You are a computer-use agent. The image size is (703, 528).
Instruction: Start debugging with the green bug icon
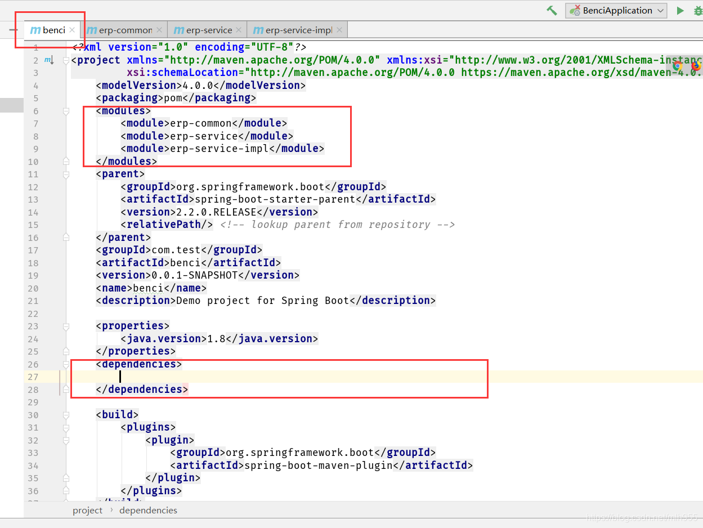pos(698,10)
